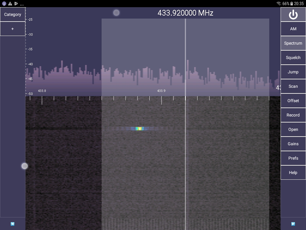Click the round slider handle above spectrum
This screenshot has height=230, width=306.
click(x=116, y=13)
